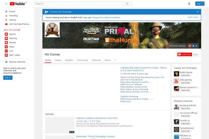Click the Sign in button in header
Image resolution: width=209 pixels, height=139 pixels.
click(x=200, y=3)
